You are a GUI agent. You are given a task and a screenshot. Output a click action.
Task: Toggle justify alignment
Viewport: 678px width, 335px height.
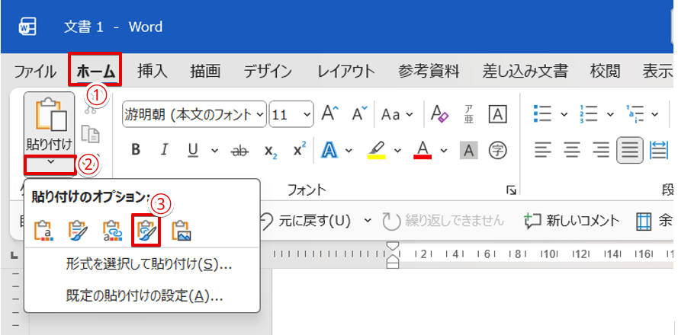pyautogui.click(x=630, y=150)
